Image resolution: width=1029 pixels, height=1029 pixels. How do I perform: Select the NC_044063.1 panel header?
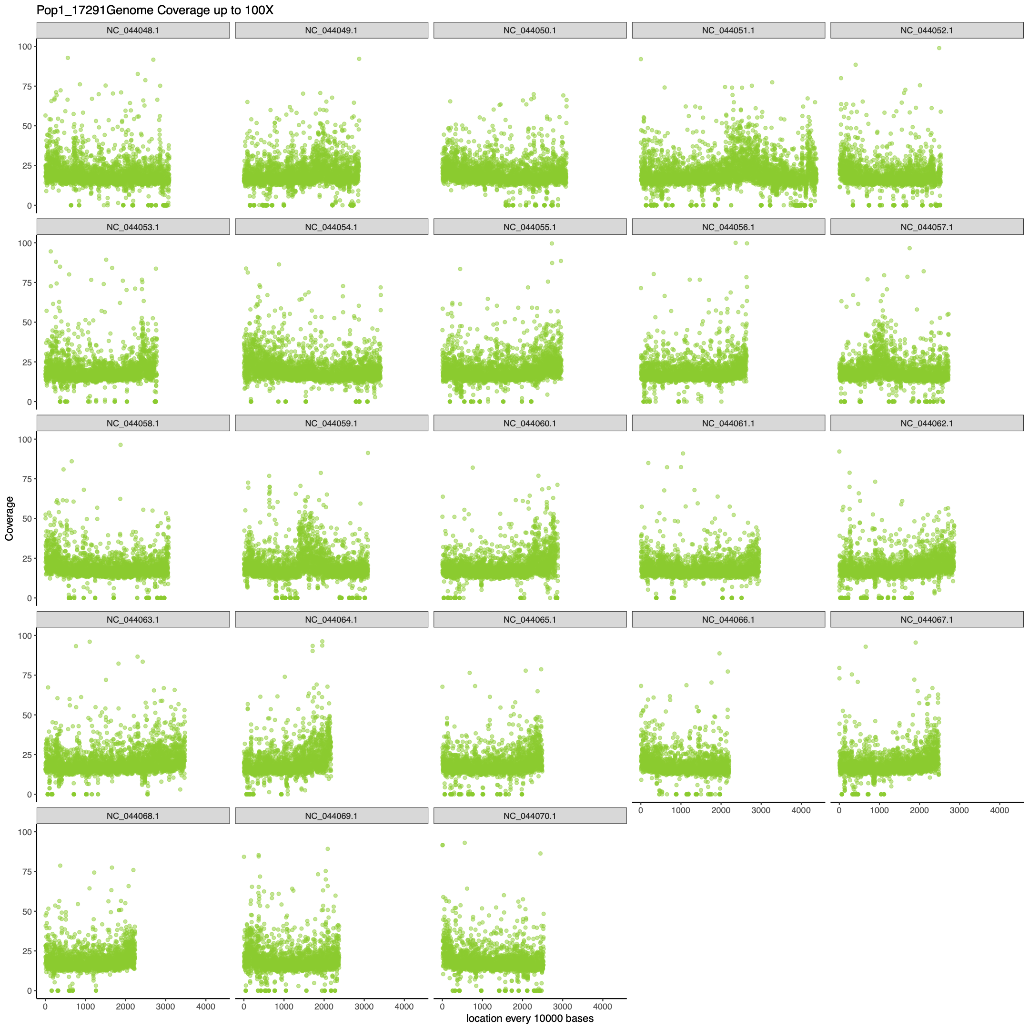click(133, 619)
